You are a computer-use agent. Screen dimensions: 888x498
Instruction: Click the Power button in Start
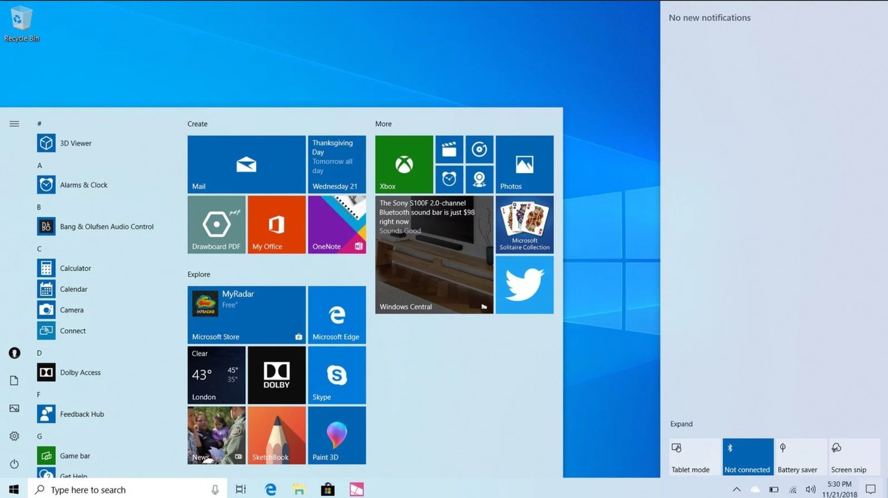[14, 464]
